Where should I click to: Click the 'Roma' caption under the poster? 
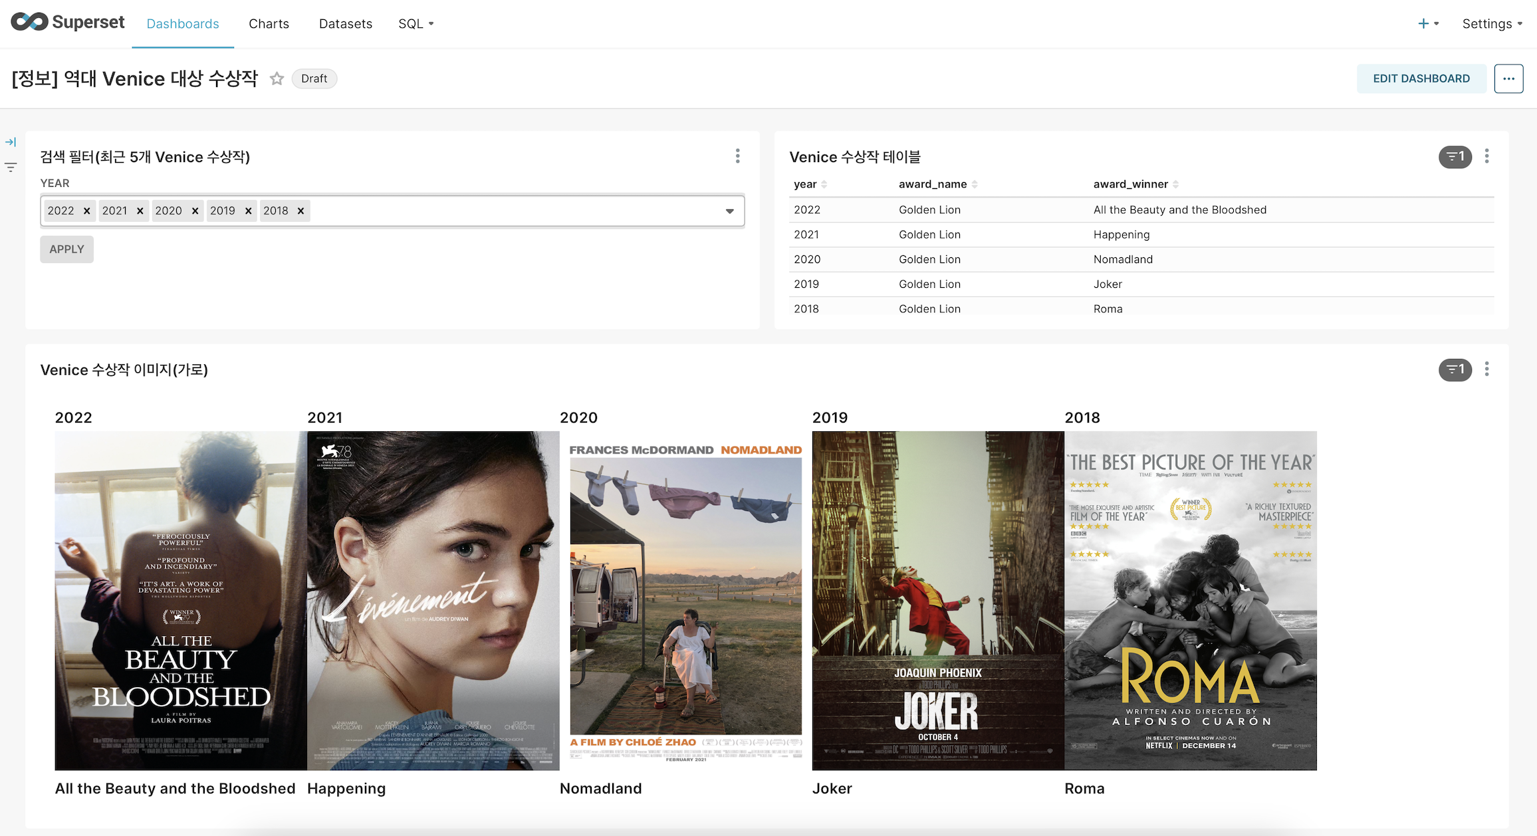tap(1084, 788)
